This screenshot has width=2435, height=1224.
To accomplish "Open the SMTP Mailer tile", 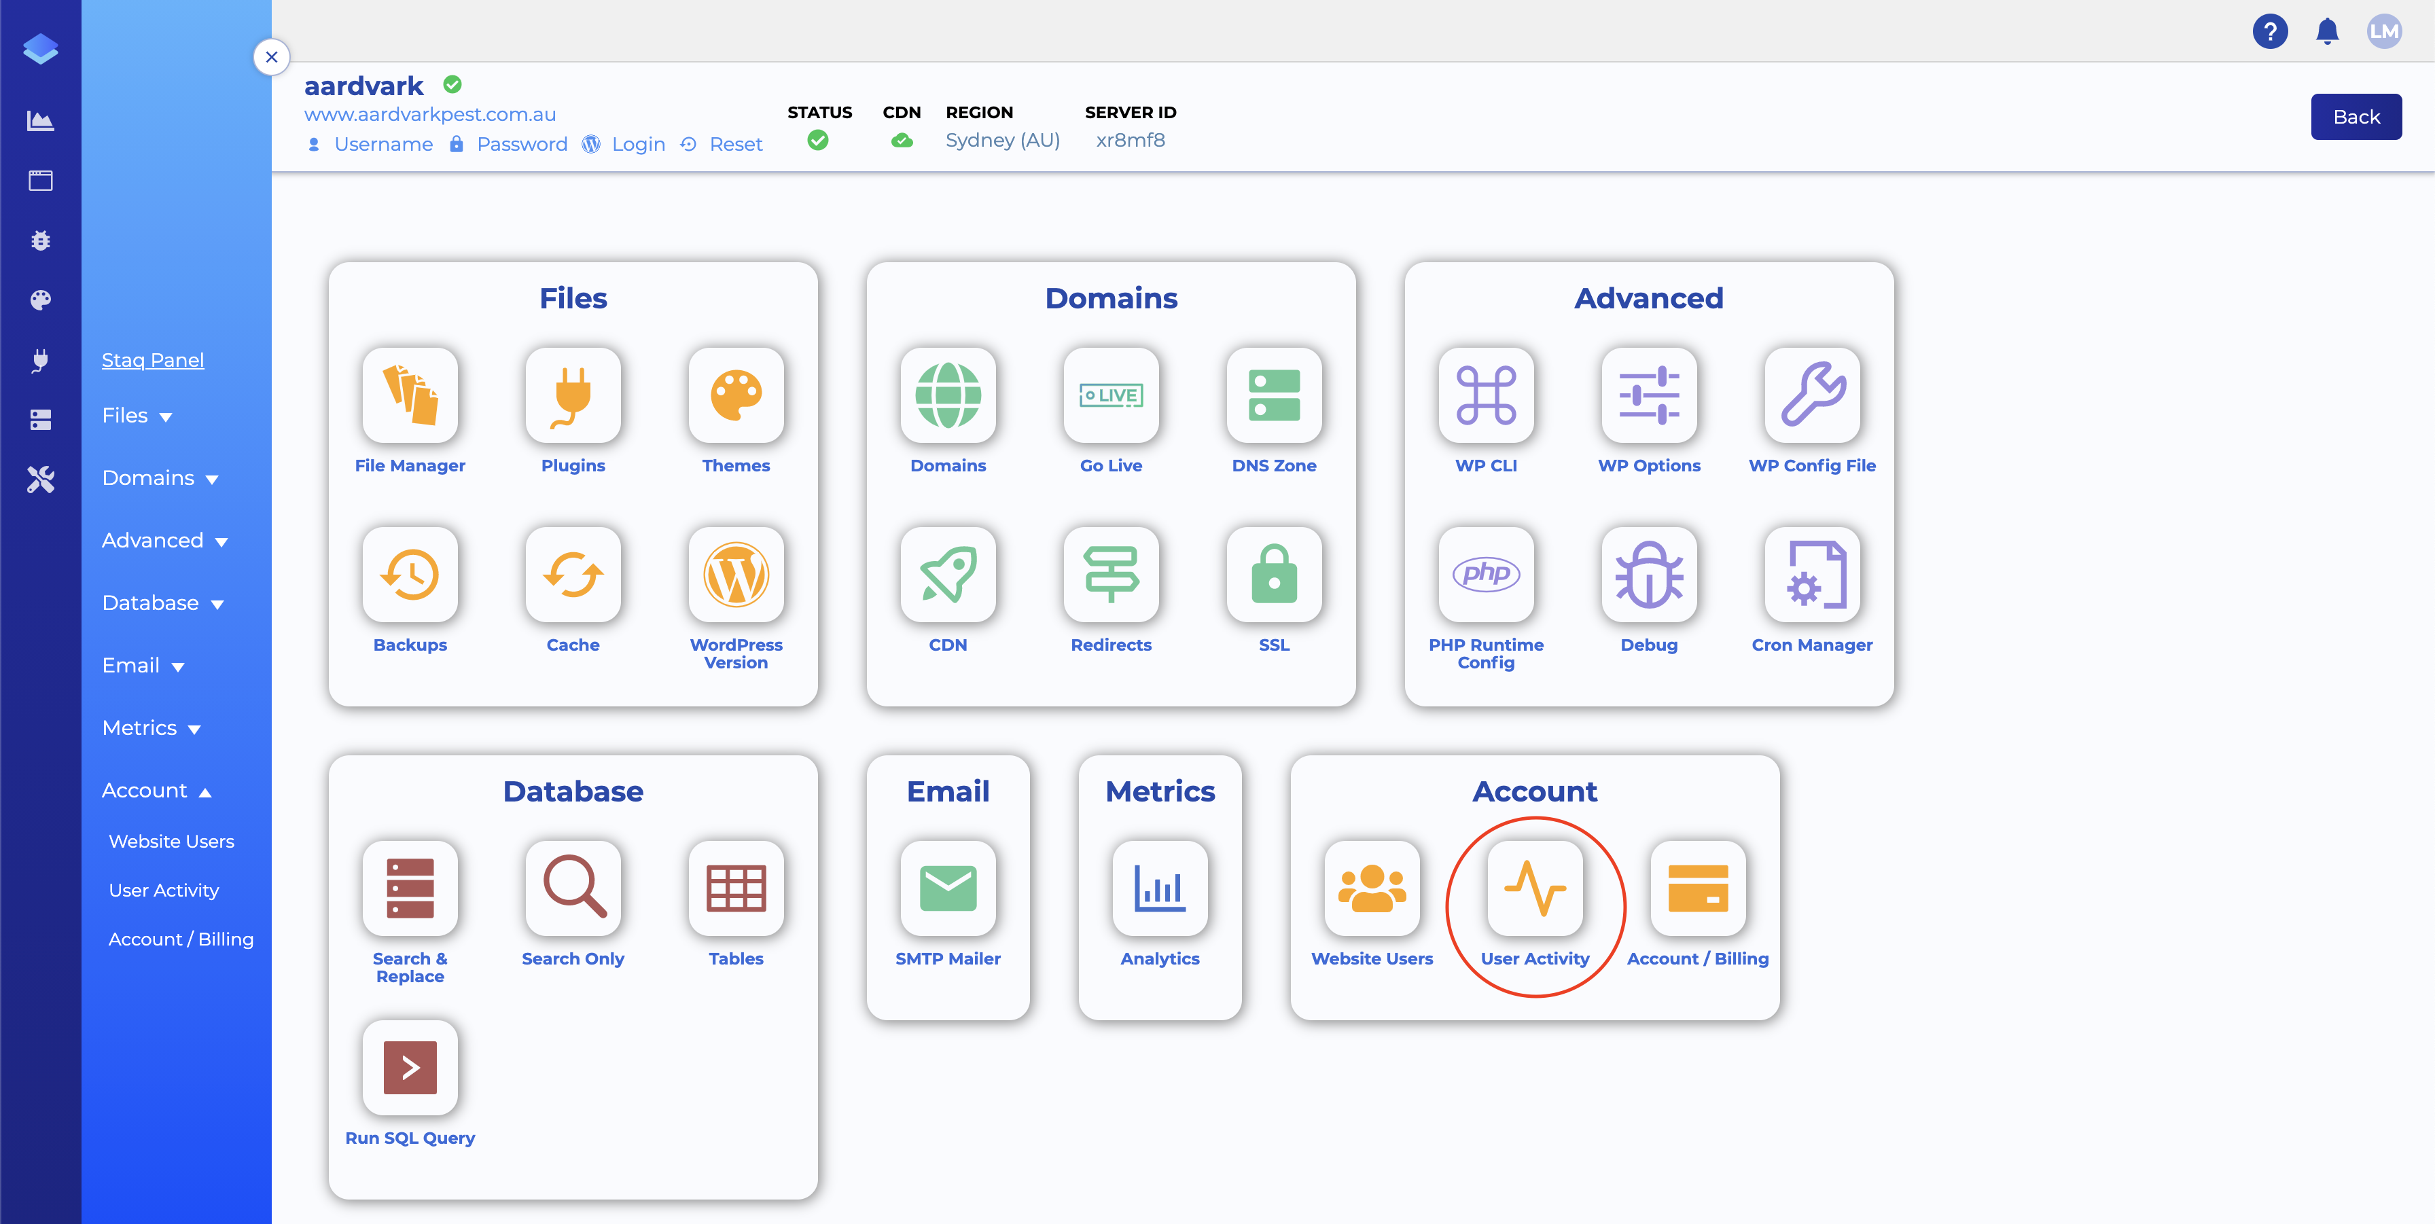I will tap(947, 888).
